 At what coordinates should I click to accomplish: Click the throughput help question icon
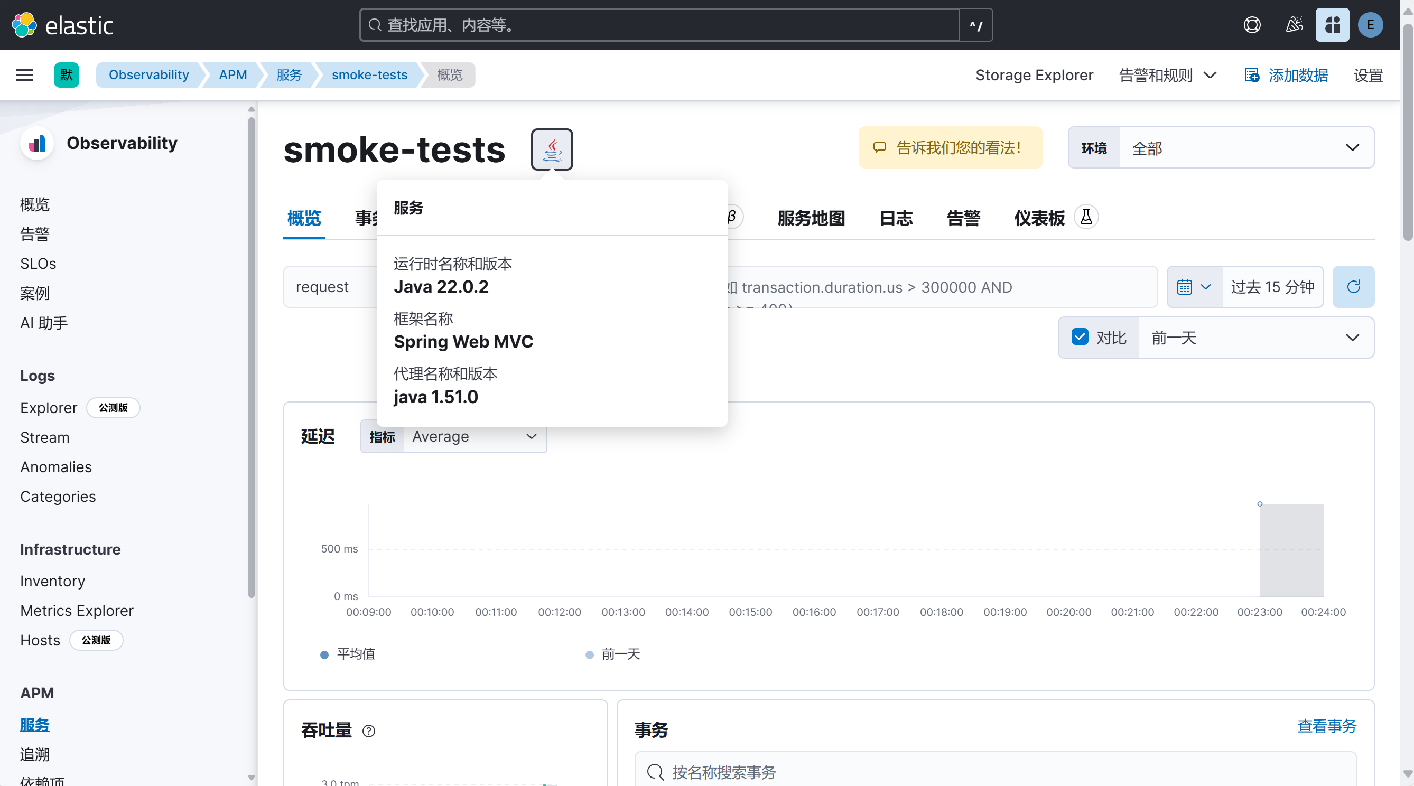[369, 731]
